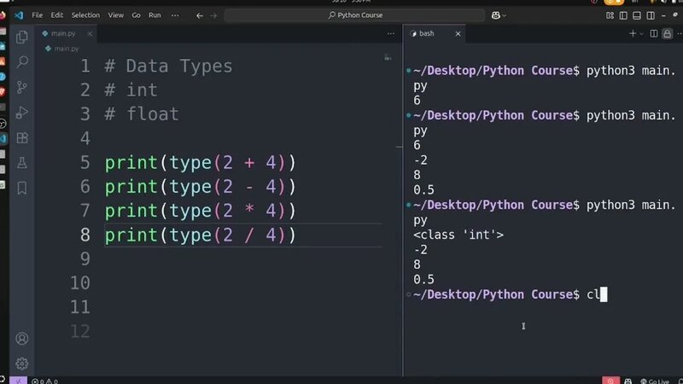The width and height of the screenshot is (683, 384).
Task: Place cursor on line 6 print(type(2 - 4))
Action: (200, 187)
